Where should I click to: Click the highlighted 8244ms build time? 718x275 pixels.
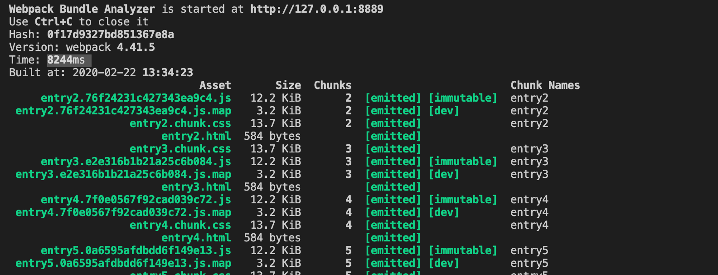tap(66, 60)
